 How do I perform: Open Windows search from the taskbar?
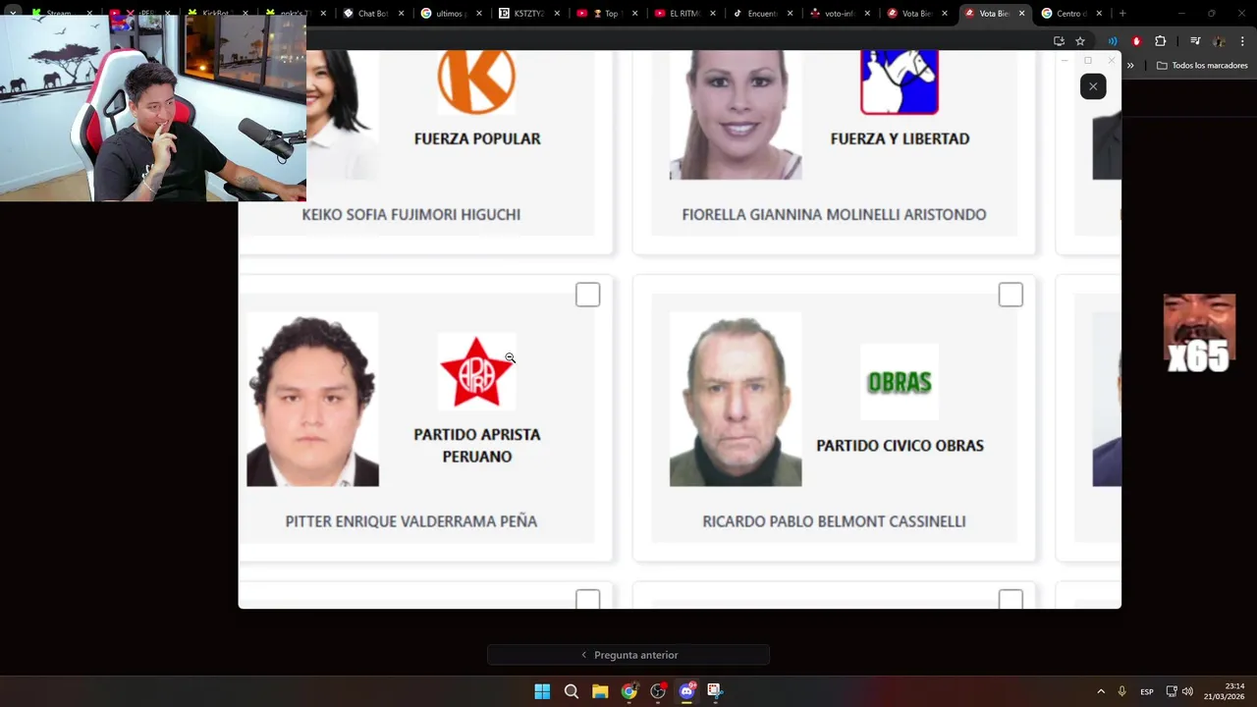coord(571,691)
